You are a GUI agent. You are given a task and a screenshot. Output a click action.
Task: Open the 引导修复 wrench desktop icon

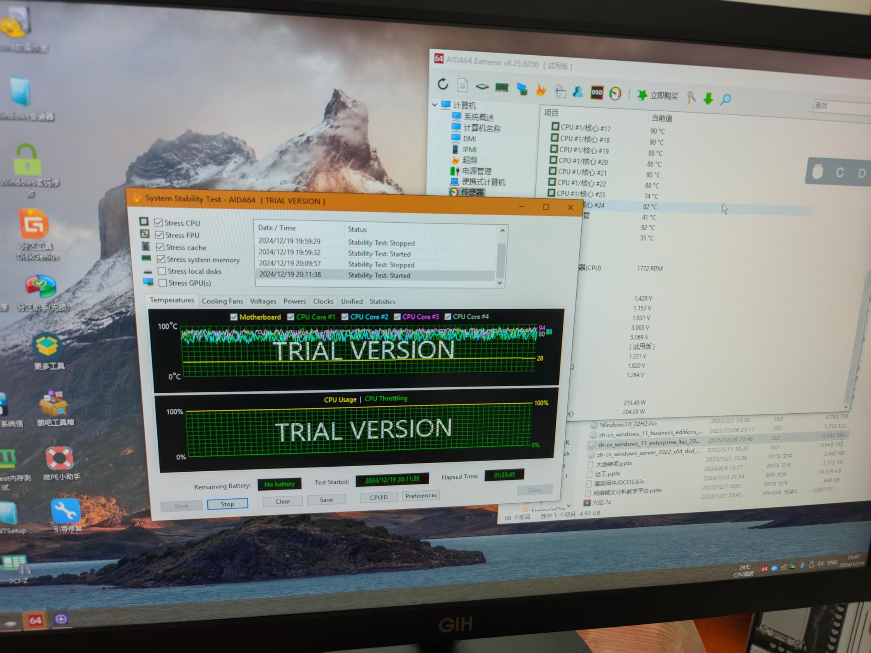click(x=66, y=511)
